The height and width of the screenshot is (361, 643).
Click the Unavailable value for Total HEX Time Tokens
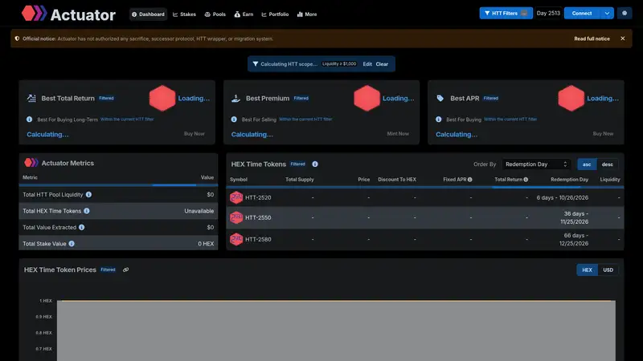coord(199,211)
